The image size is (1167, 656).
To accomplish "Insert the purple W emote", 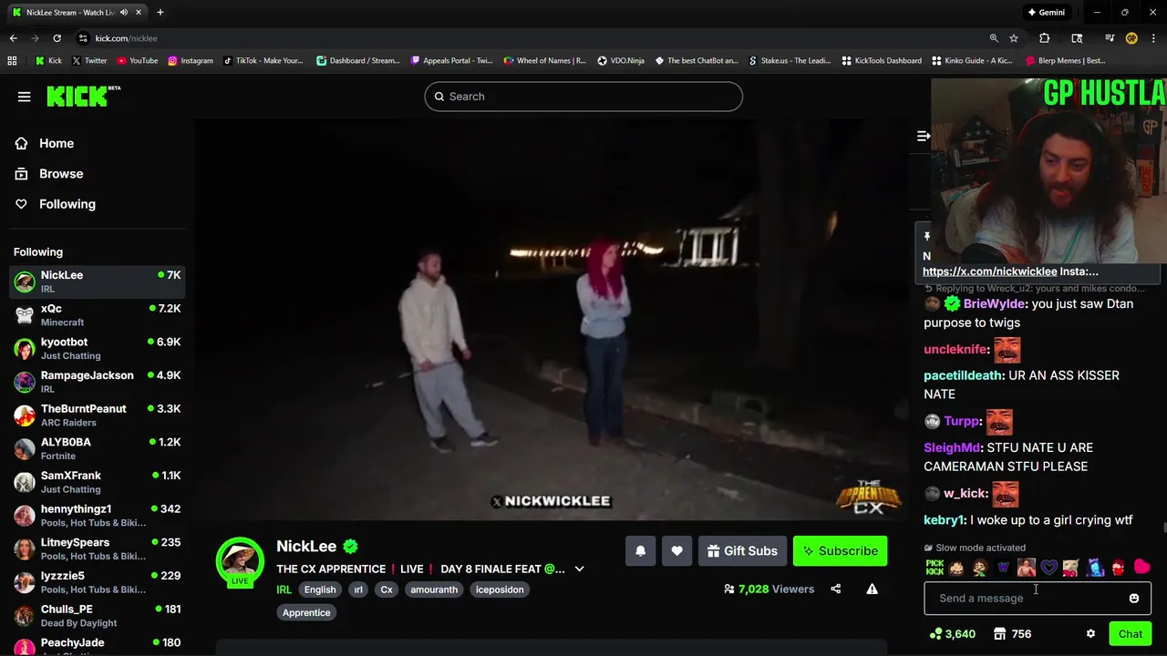I will tap(1003, 568).
